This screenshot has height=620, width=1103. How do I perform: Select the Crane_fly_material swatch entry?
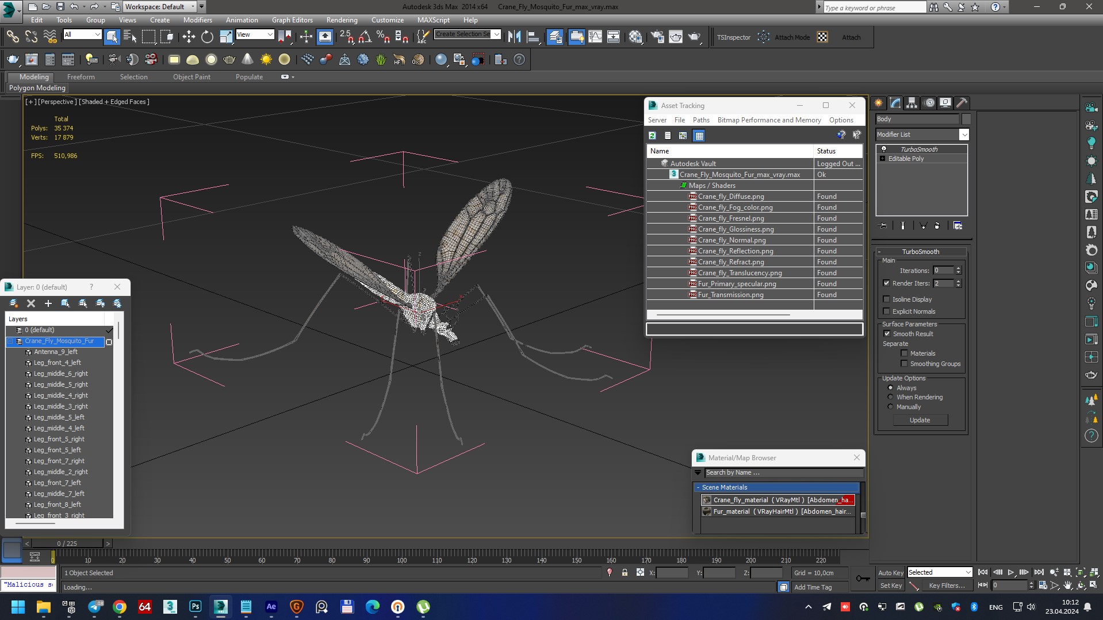pos(778,500)
